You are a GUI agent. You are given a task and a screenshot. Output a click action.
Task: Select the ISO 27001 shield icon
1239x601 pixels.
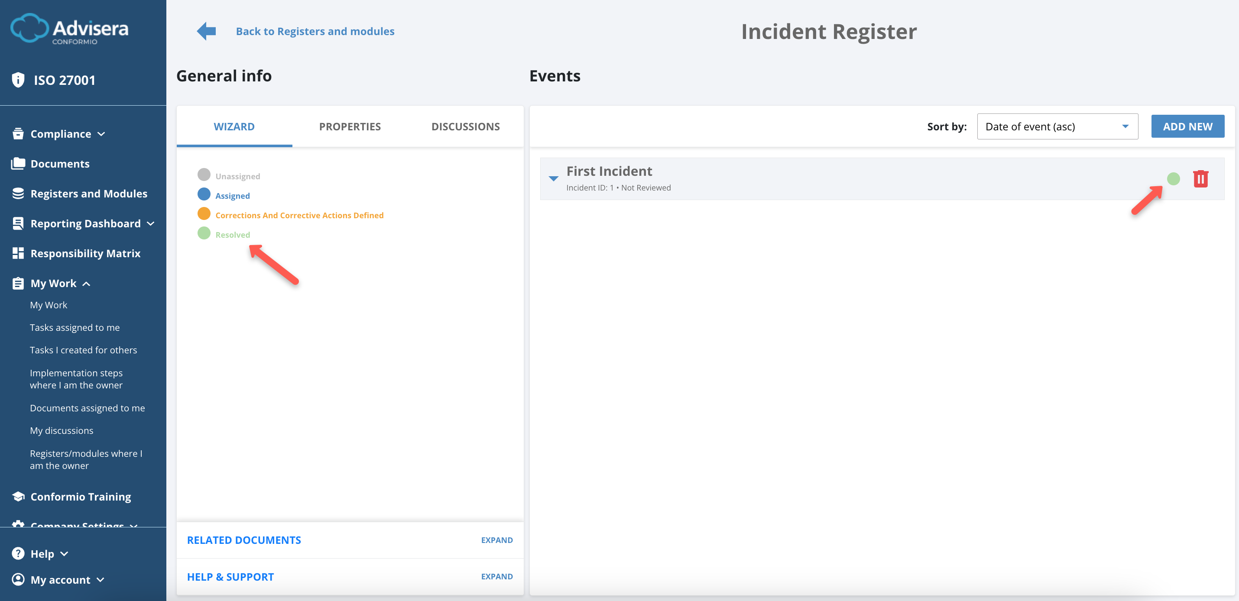pos(18,79)
